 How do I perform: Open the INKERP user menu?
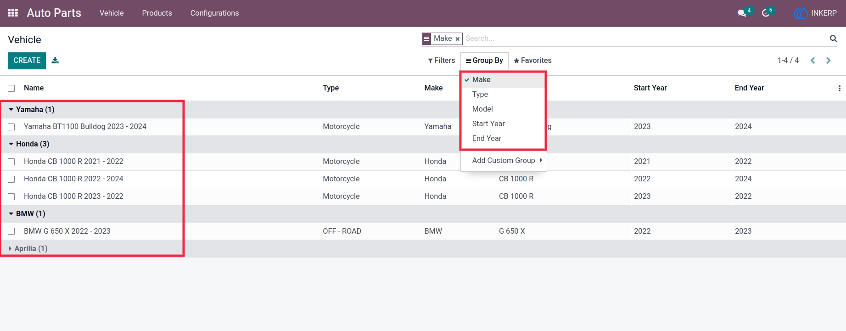click(x=816, y=13)
